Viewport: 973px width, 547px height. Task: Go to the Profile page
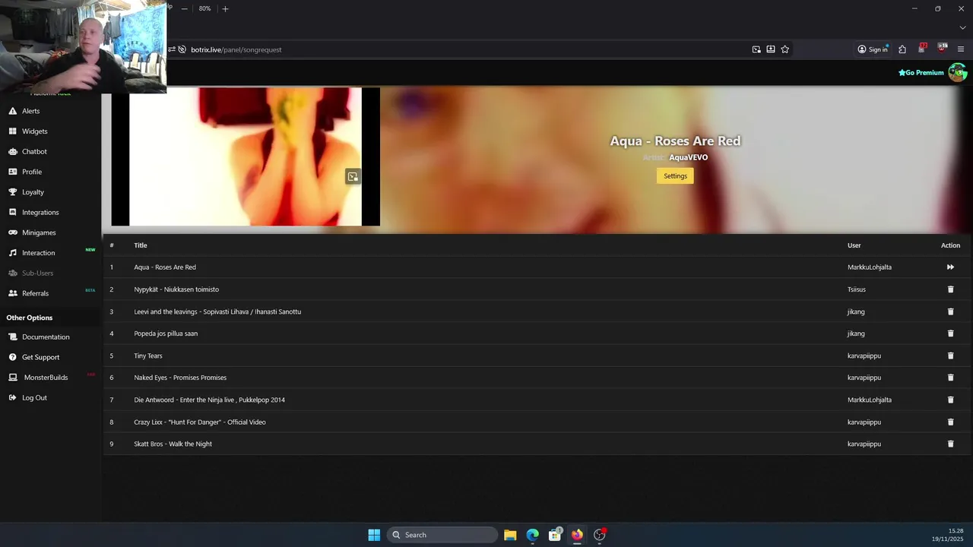click(31, 172)
